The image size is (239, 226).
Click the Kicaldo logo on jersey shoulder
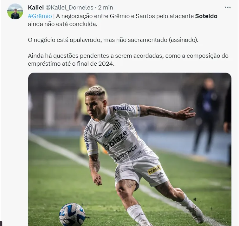[123, 108]
